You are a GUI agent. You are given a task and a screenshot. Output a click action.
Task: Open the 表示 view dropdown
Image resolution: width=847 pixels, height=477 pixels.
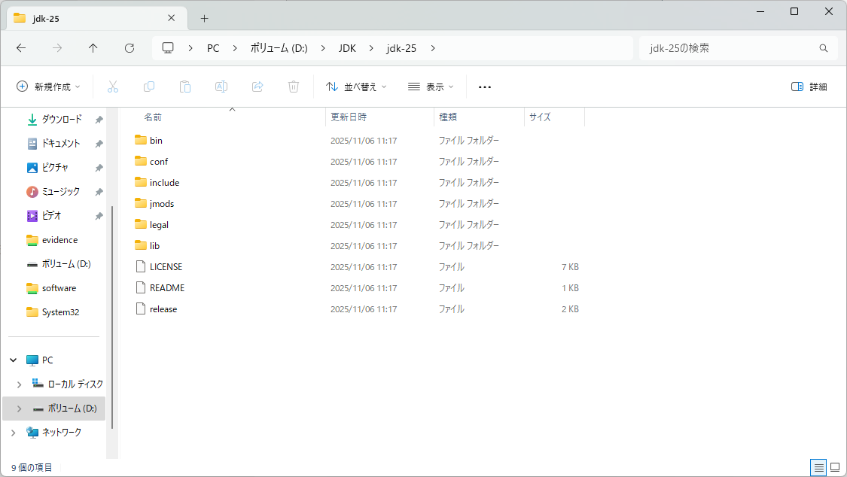[x=431, y=87]
